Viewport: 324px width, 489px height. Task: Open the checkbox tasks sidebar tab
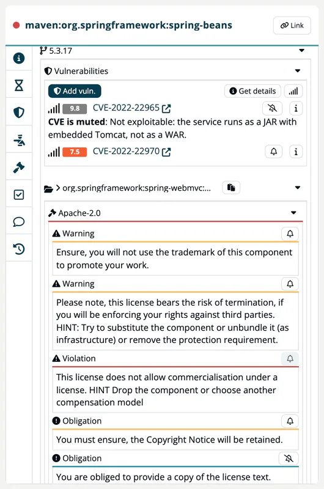click(19, 194)
